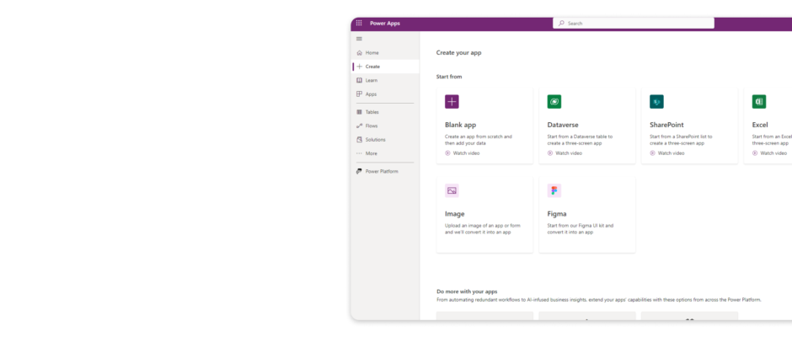Click "Start from a Dataverse table" description
792x337 pixels.
(x=580, y=140)
